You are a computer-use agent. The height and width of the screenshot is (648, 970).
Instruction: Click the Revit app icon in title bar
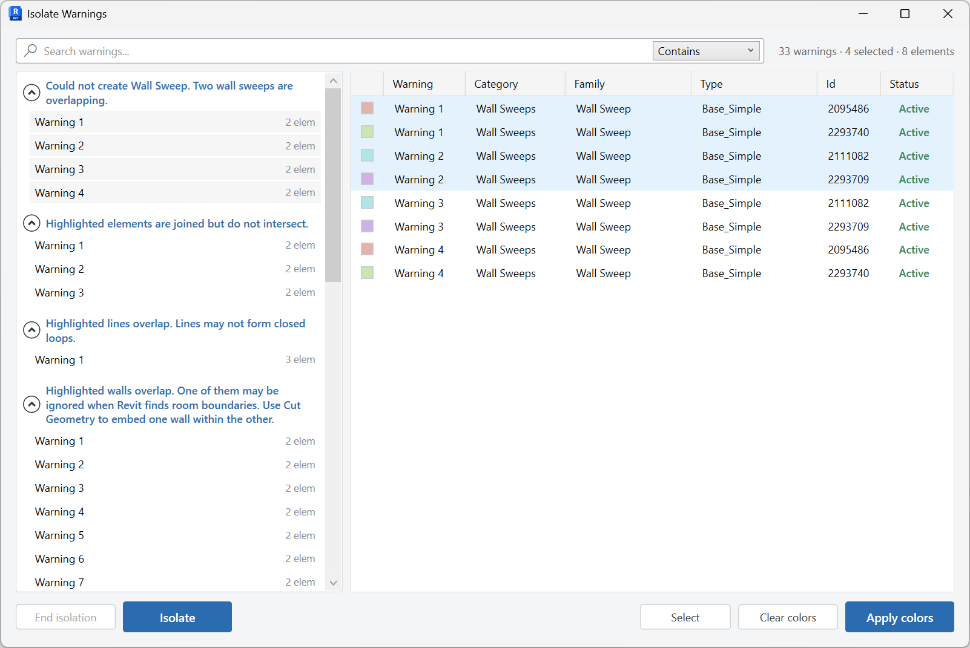(15, 13)
